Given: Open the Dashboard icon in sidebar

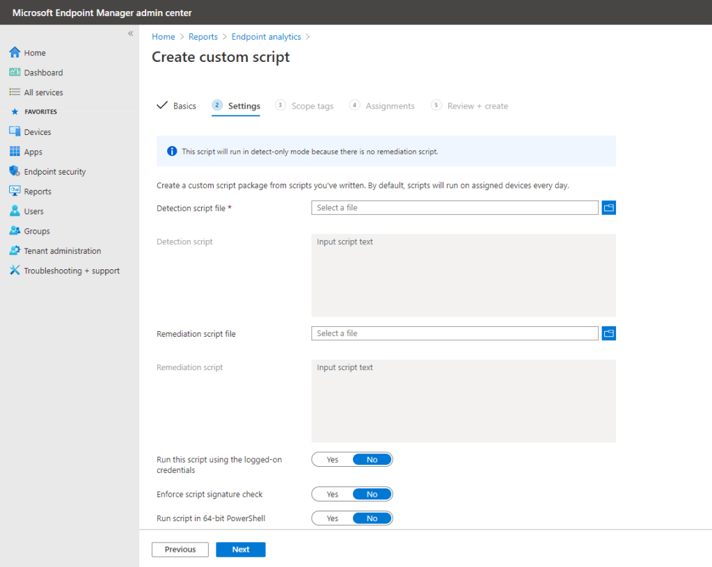Looking at the screenshot, I should tap(15, 72).
